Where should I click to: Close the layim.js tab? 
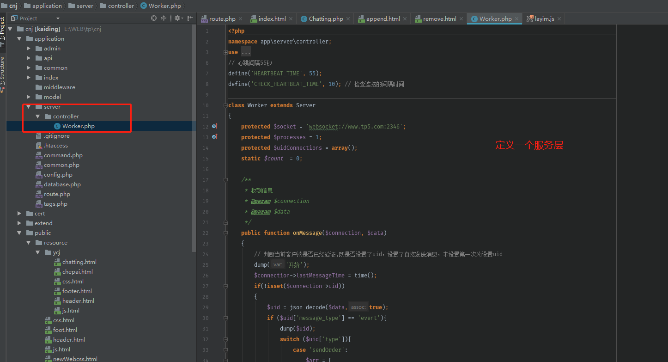click(559, 19)
